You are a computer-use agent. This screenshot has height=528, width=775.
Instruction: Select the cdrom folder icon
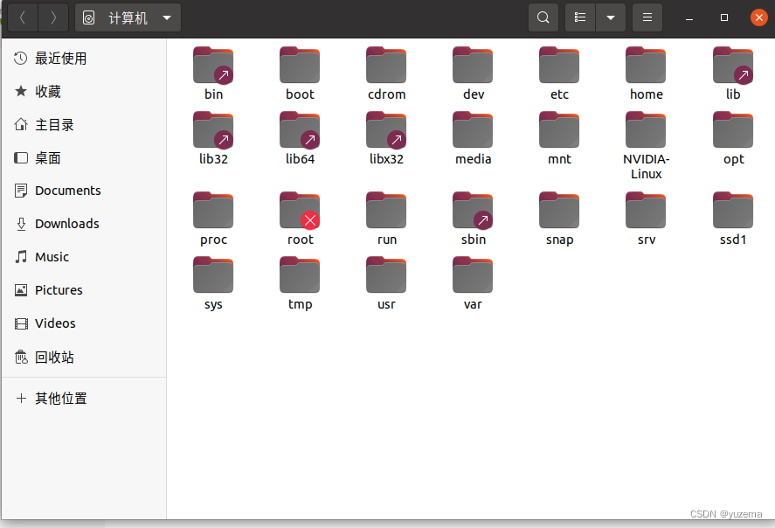pyautogui.click(x=386, y=65)
